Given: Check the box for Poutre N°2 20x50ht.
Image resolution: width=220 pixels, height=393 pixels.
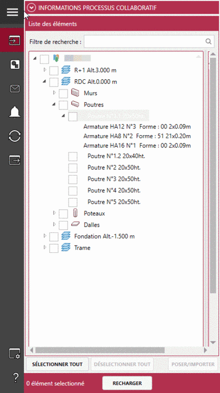Looking at the screenshot, I should [x=73, y=168].
